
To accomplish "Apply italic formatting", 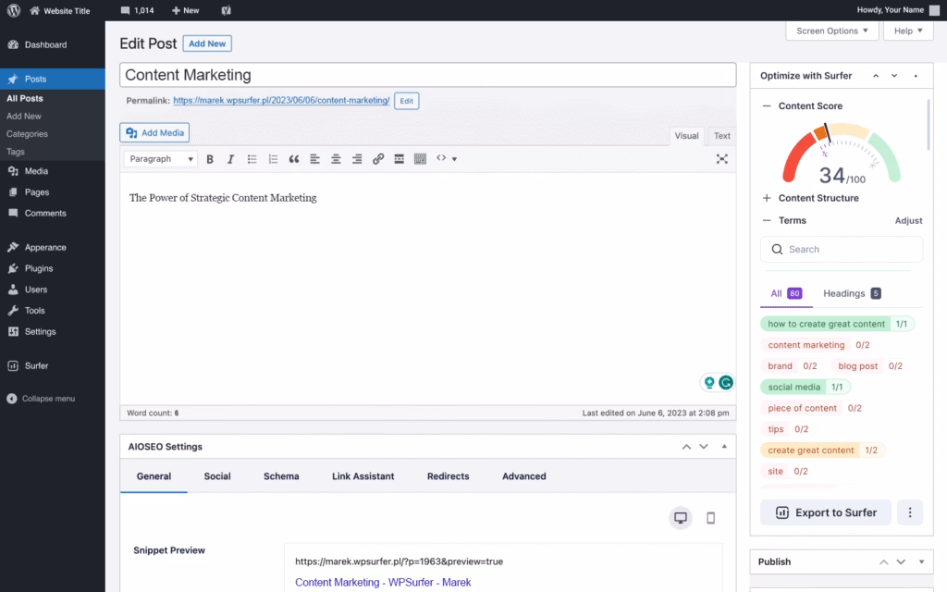I will click(230, 158).
